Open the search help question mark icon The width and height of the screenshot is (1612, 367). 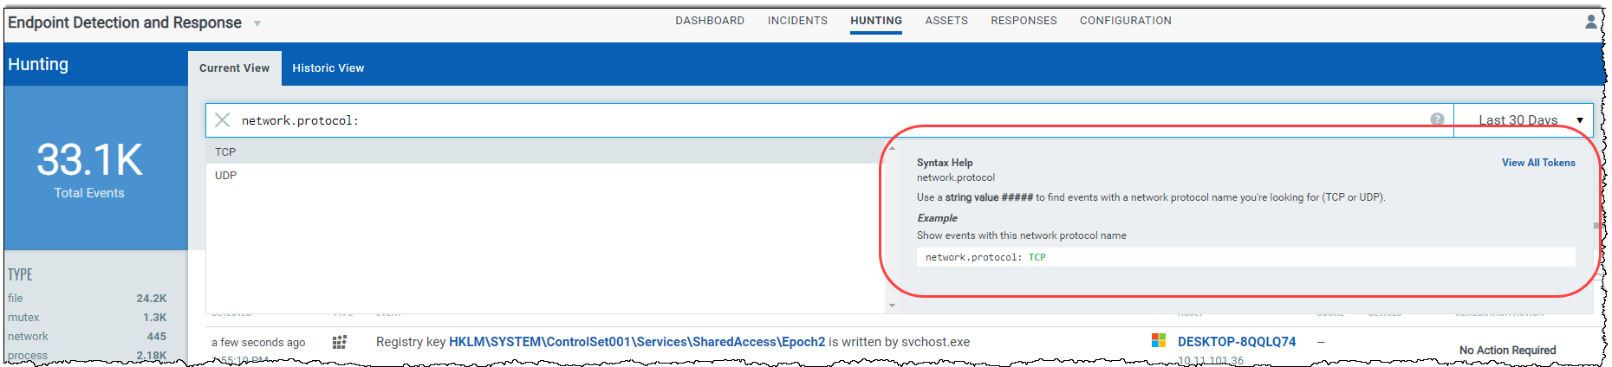pos(1437,119)
